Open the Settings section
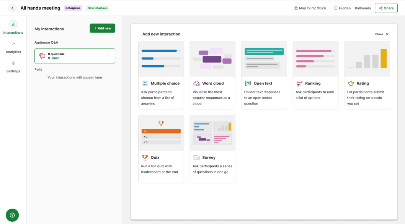The height and width of the screenshot is (224, 405). click(13, 67)
